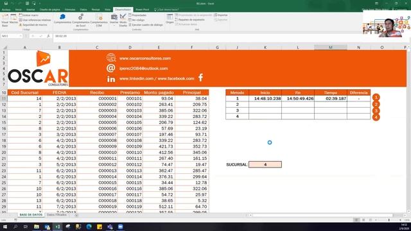Click Grabar macro in the ribbon

[x=29, y=15]
